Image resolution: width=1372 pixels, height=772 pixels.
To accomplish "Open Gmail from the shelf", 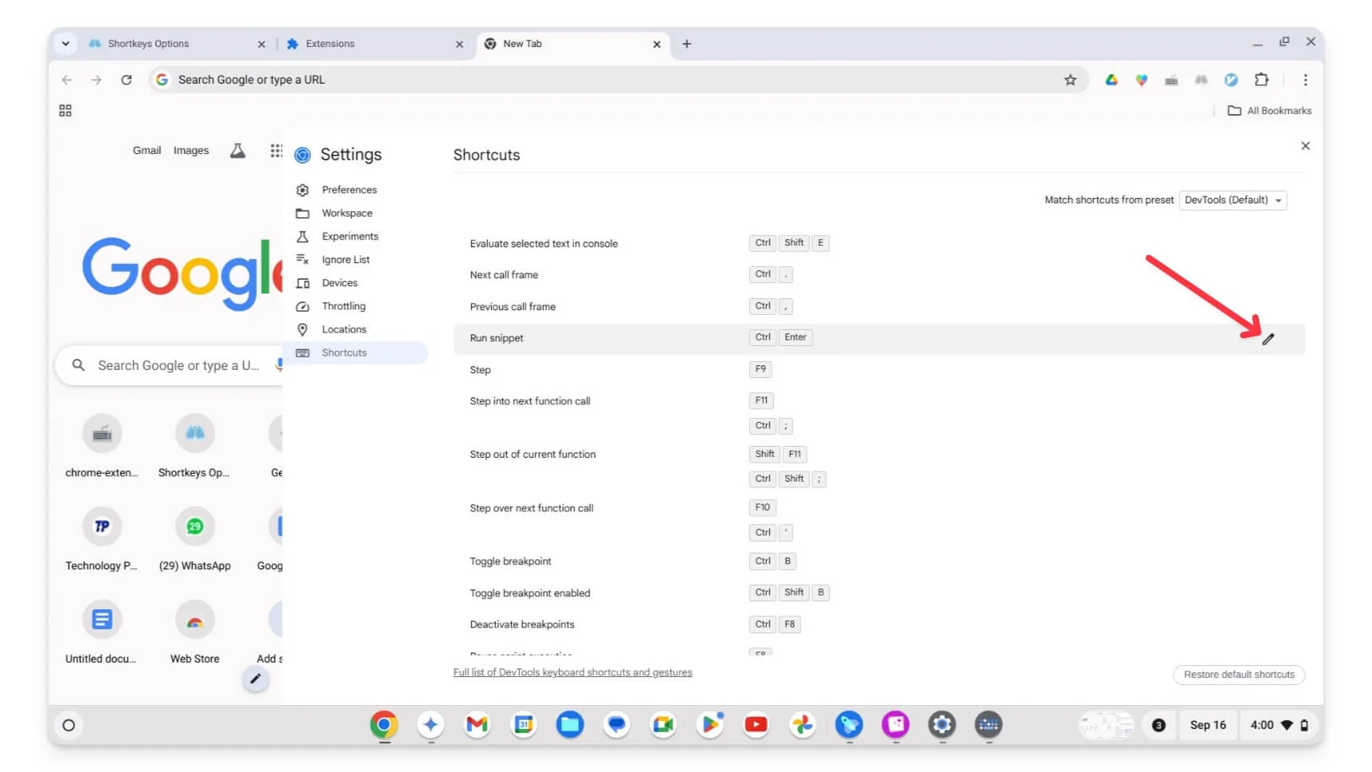I will pyautogui.click(x=477, y=724).
